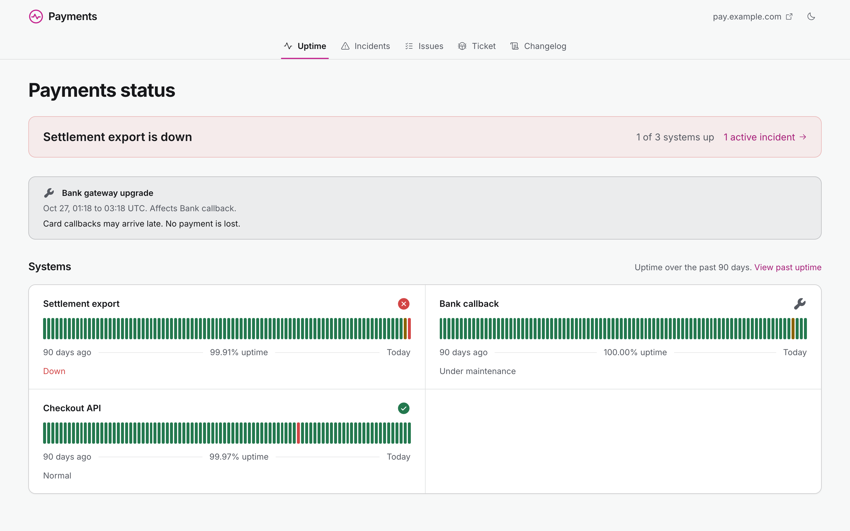Click the Bank gateway upgrade title

pyautogui.click(x=107, y=193)
